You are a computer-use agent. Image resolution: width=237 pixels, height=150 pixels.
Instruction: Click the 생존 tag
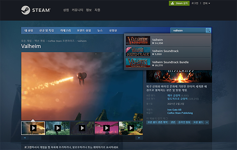pyautogui.click(x=173, y=122)
